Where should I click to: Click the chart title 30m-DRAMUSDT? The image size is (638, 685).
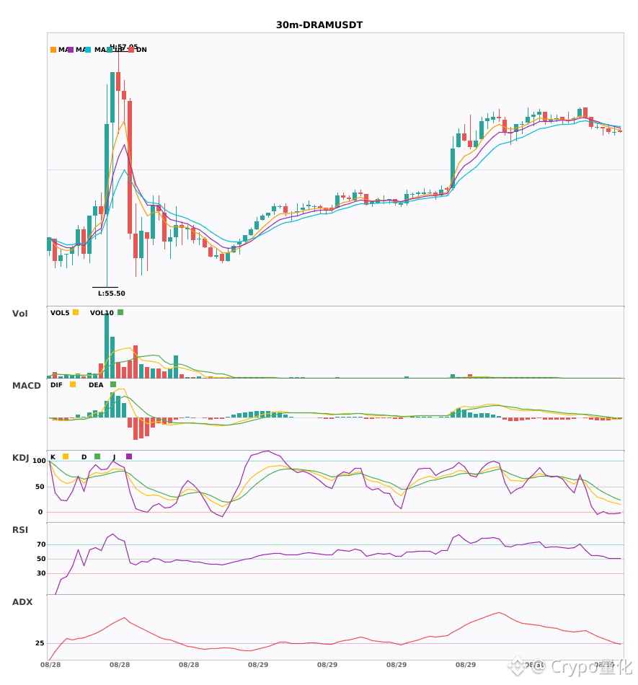click(319, 25)
